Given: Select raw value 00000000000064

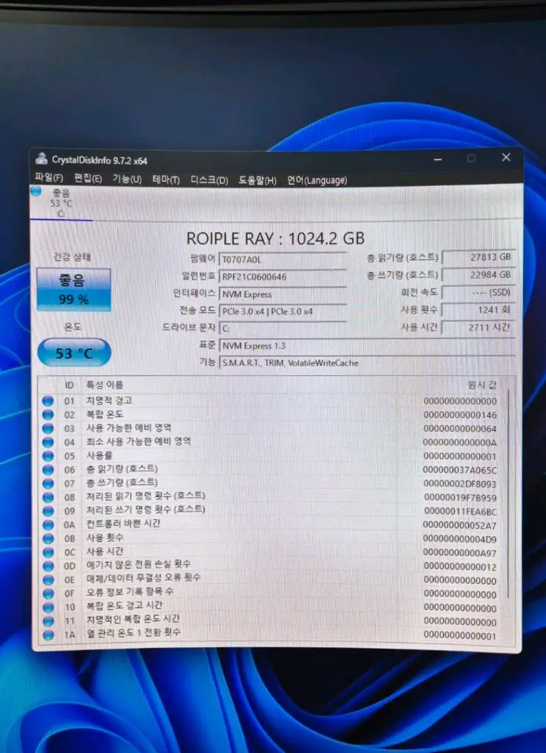Looking at the screenshot, I should point(459,429).
